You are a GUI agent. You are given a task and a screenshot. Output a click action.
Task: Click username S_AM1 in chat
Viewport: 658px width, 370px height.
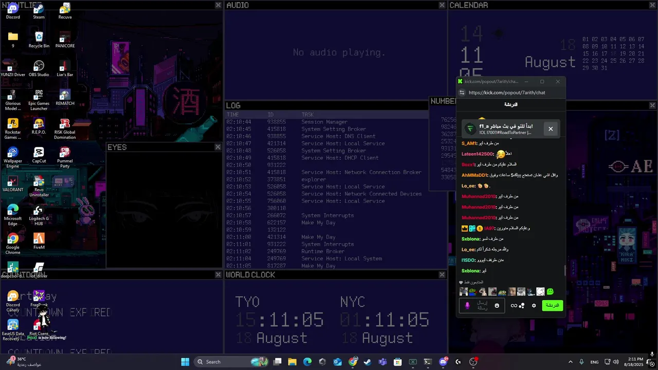click(x=469, y=143)
